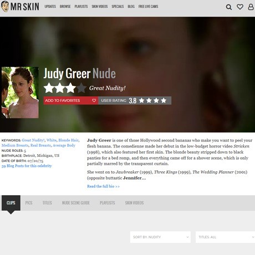Add to Favorites button

[x=71, y=100]
